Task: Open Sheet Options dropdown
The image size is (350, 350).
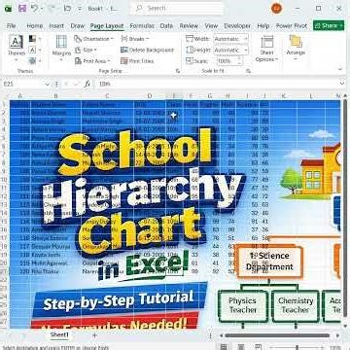Action: coord(266,49)
